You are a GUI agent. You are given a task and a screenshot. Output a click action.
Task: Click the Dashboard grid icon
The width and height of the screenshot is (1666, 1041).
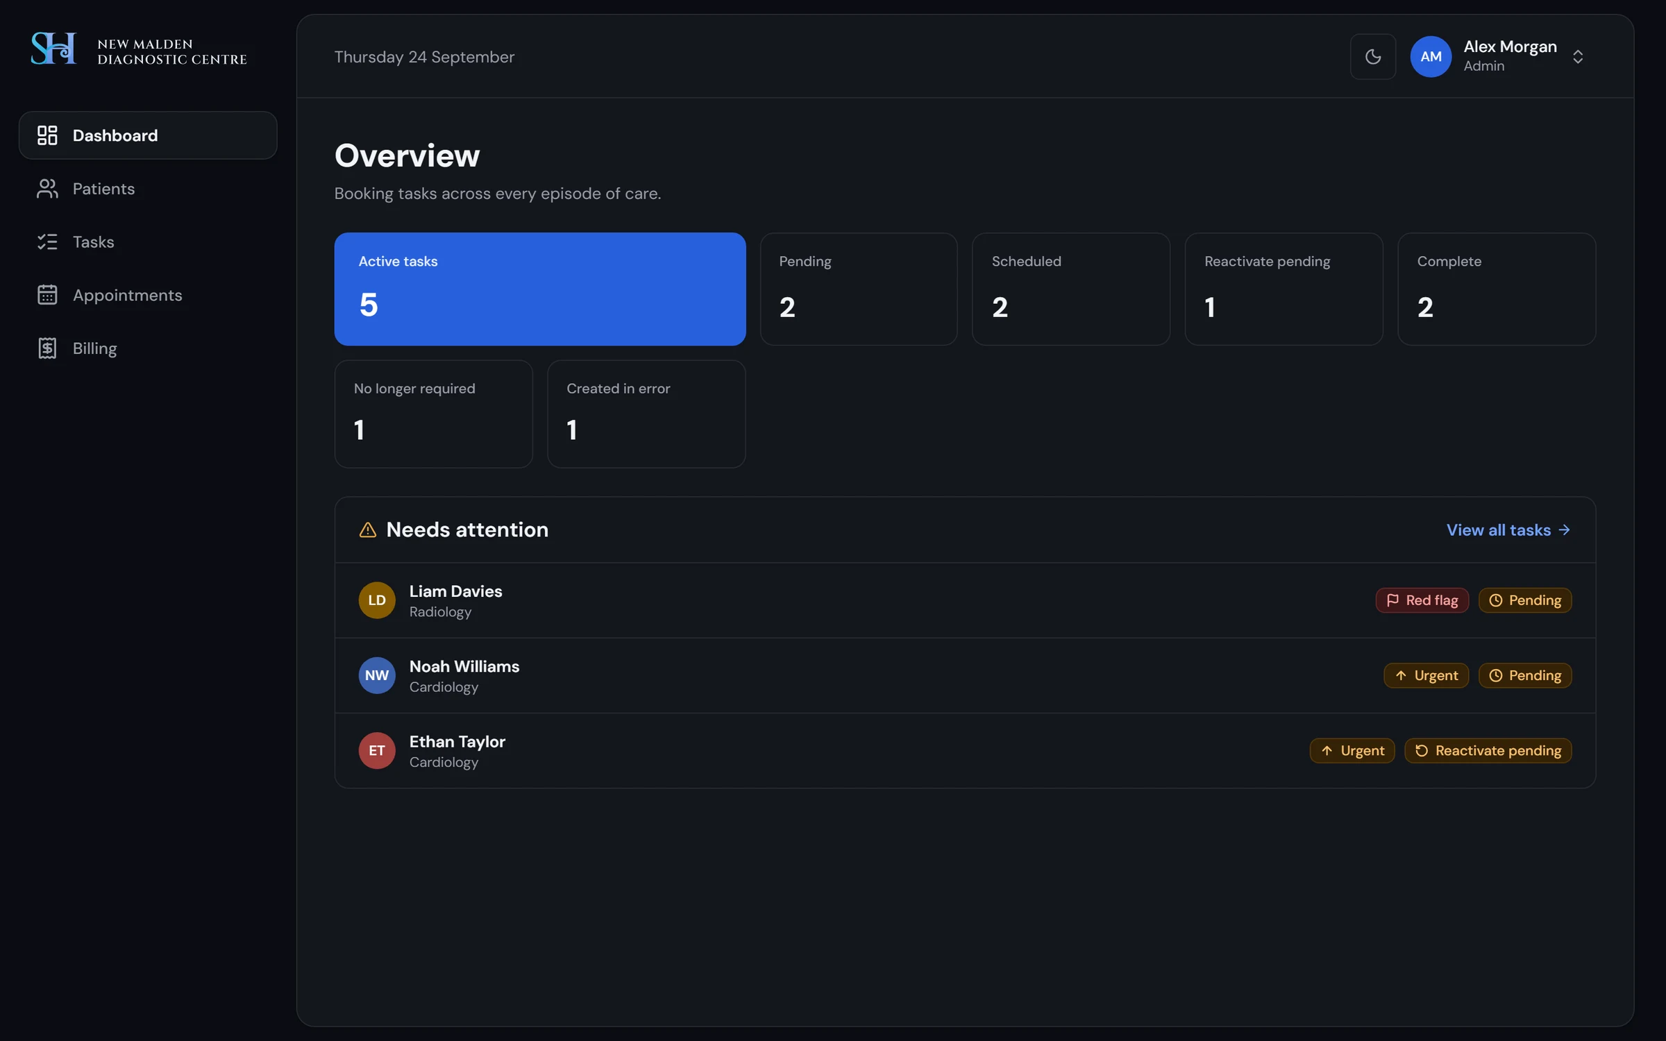(47, 135)
